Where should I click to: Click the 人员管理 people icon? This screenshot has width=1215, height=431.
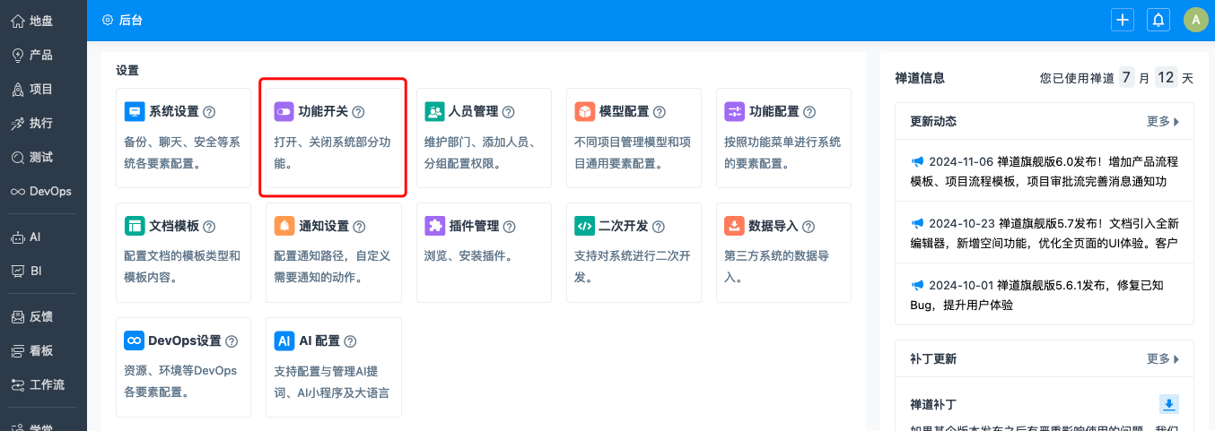coord(434,112)
